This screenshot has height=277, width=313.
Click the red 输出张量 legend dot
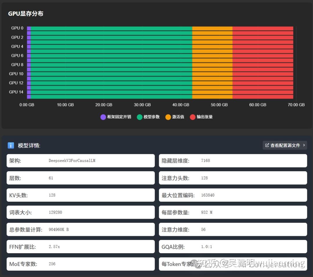click(192, 117)
